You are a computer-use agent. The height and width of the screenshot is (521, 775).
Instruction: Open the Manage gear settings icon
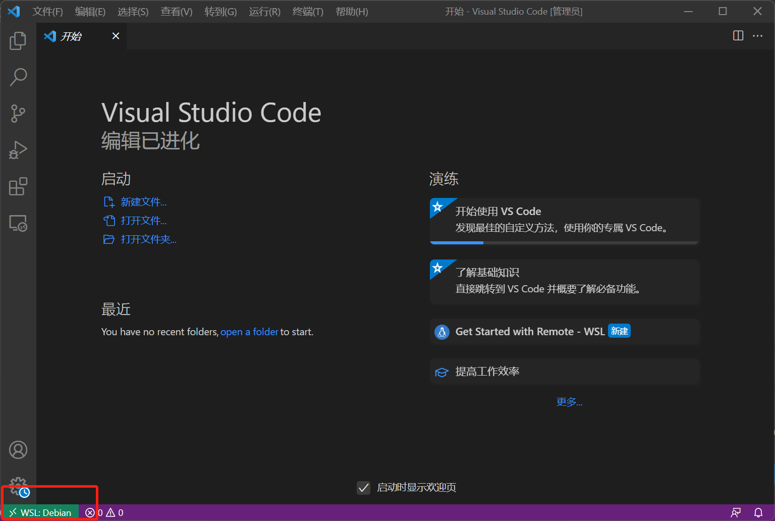[19, 487]
